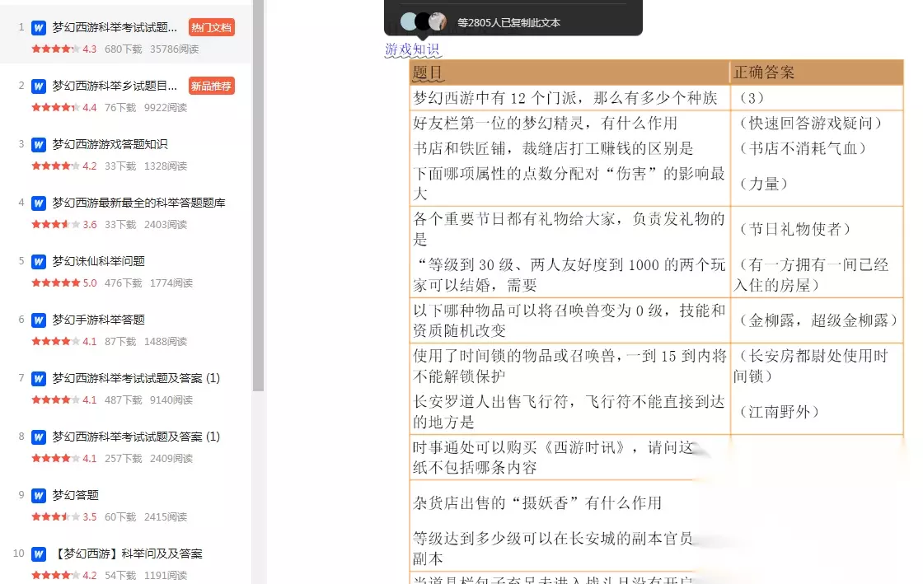The height and width of the screenshot is (584, 923).
Task: Click answer （书店不消耗气血）
Action: (x=803, y=148)
